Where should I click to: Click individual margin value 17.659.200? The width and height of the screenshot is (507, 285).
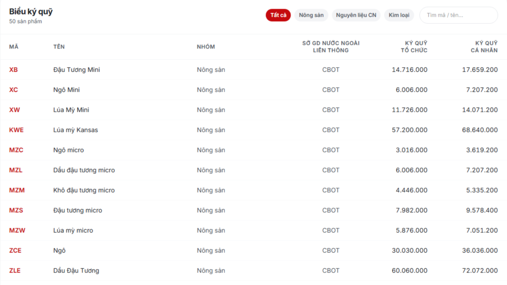(x=480, y=70)
